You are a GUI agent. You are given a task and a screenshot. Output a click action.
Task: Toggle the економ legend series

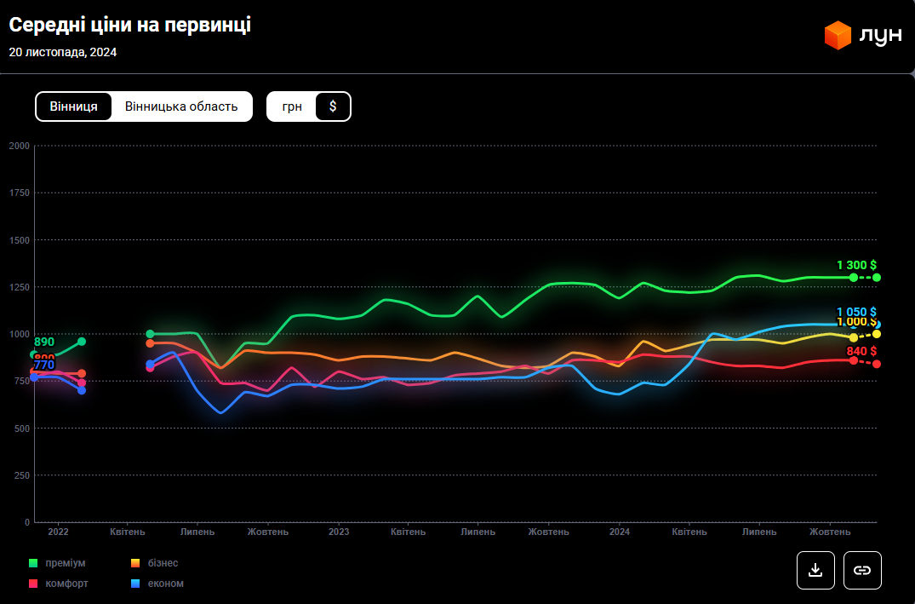[157, 584]
